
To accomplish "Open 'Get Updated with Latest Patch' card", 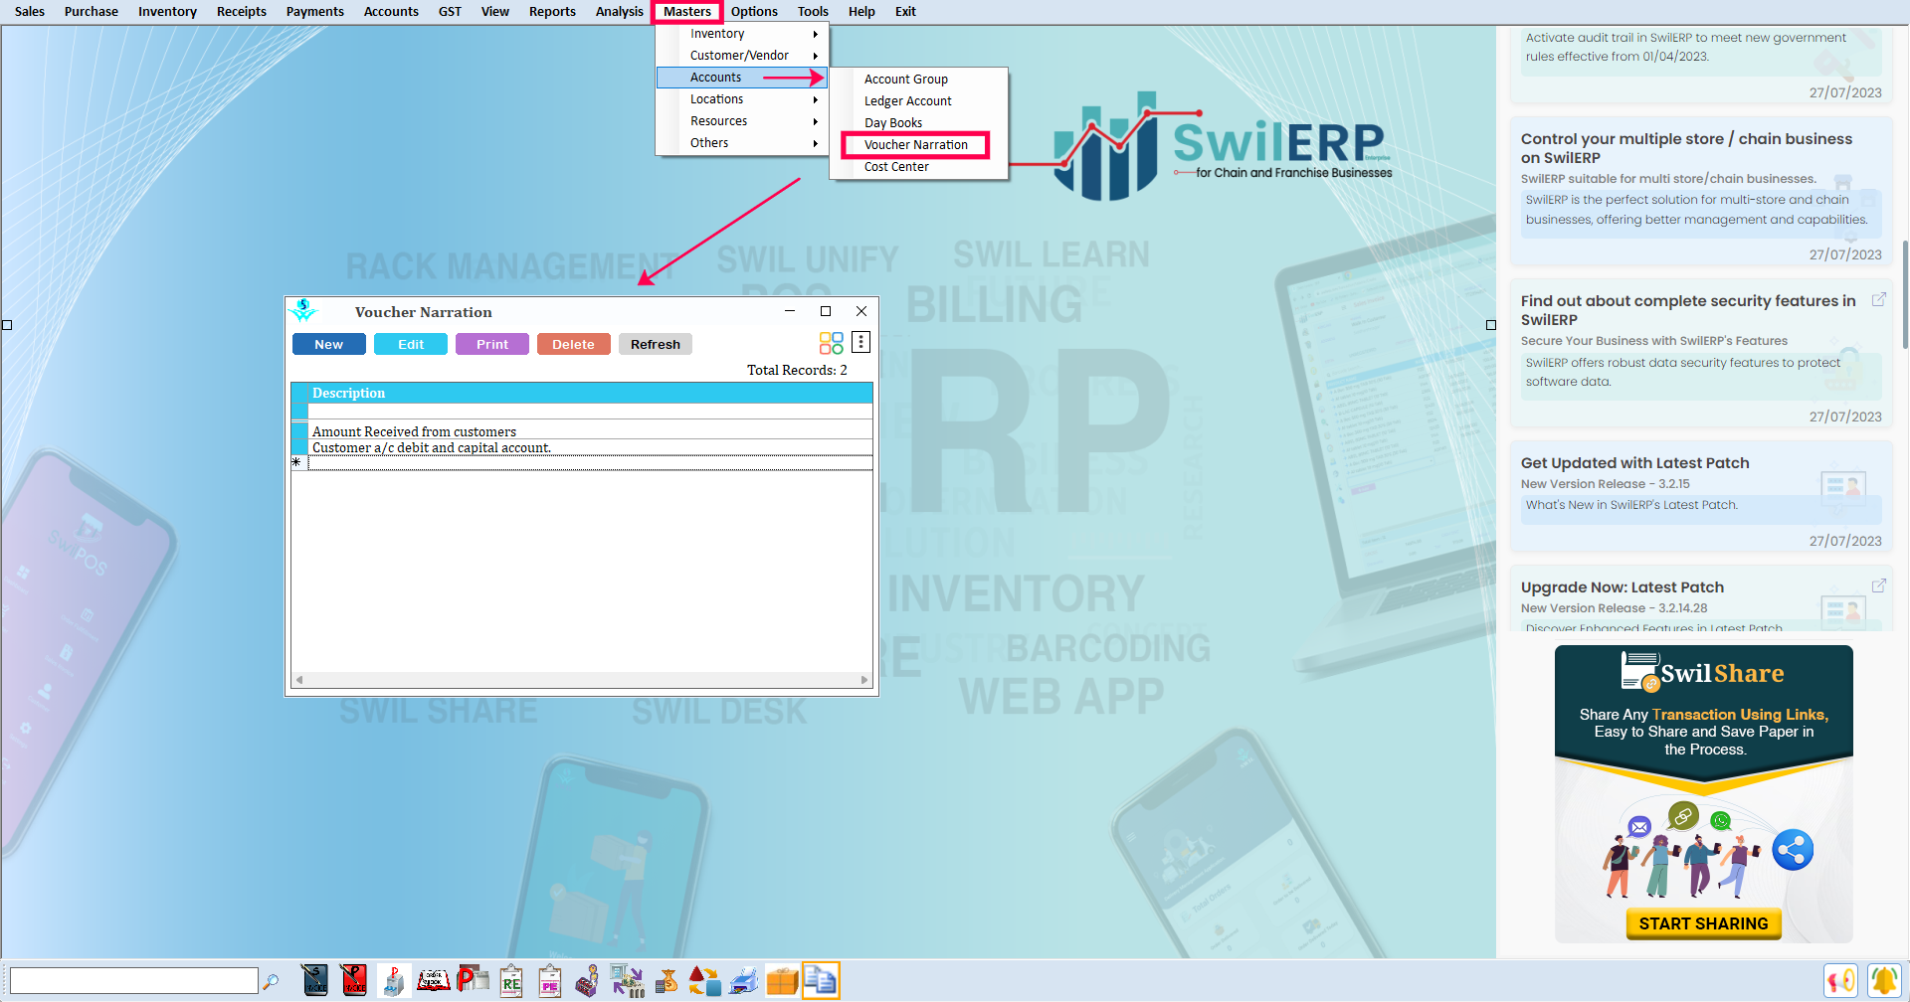I will pos(1700,496).
